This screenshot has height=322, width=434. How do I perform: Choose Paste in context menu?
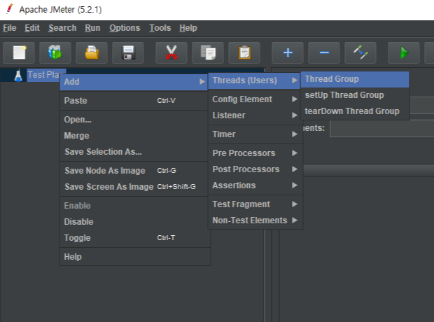coord(134,101)
